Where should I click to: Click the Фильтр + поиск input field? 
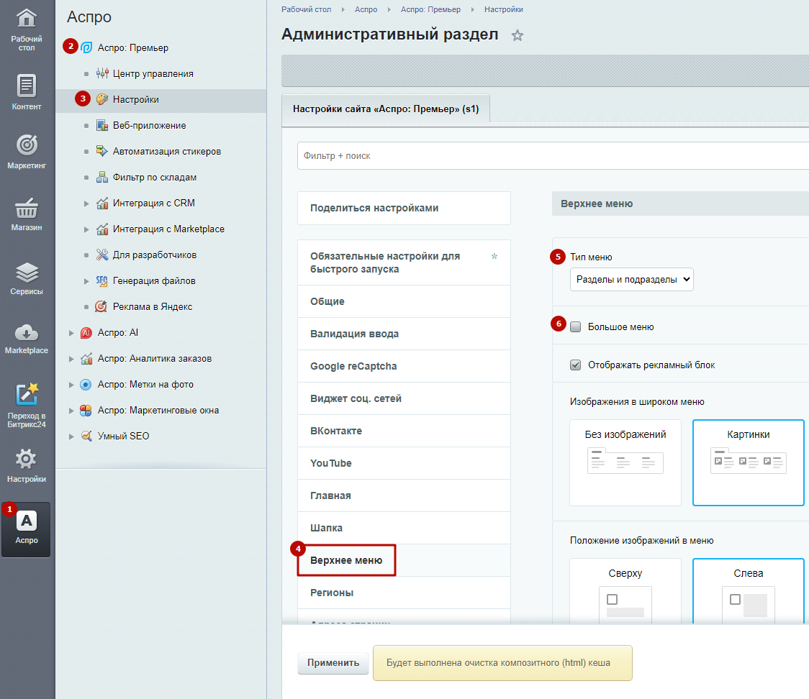[553, 155]
